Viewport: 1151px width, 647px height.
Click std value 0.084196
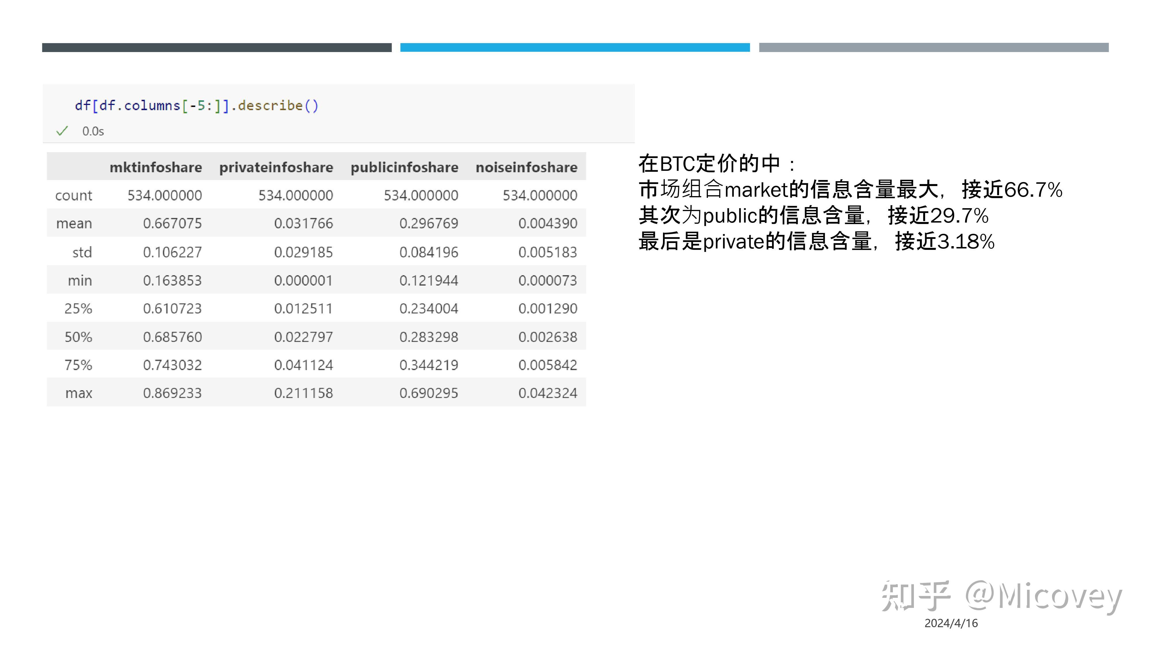click(429, 252)
